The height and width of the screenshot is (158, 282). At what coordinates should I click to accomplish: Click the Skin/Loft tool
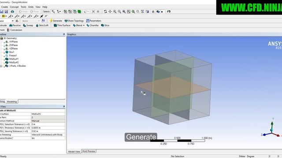[42, 25]
